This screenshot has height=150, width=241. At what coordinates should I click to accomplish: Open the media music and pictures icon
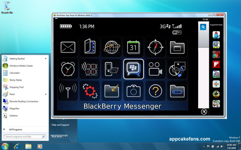pyautogui.click(x=177, y=69)
